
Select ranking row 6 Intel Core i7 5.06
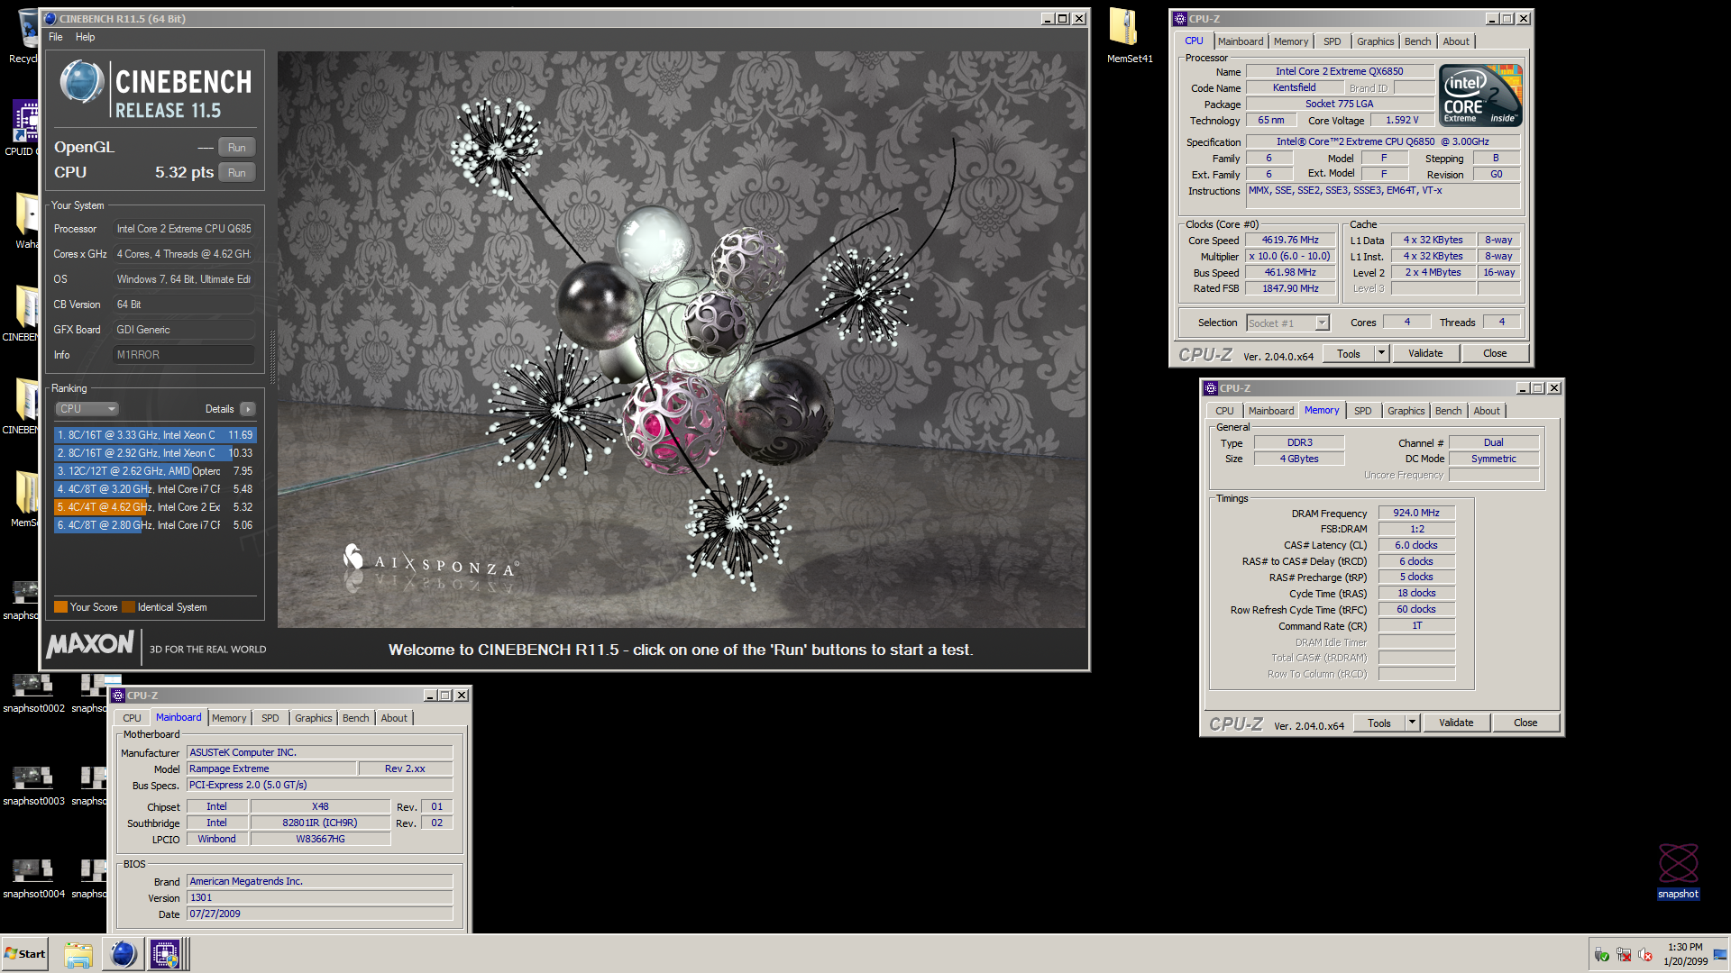[x=155, y=525]
